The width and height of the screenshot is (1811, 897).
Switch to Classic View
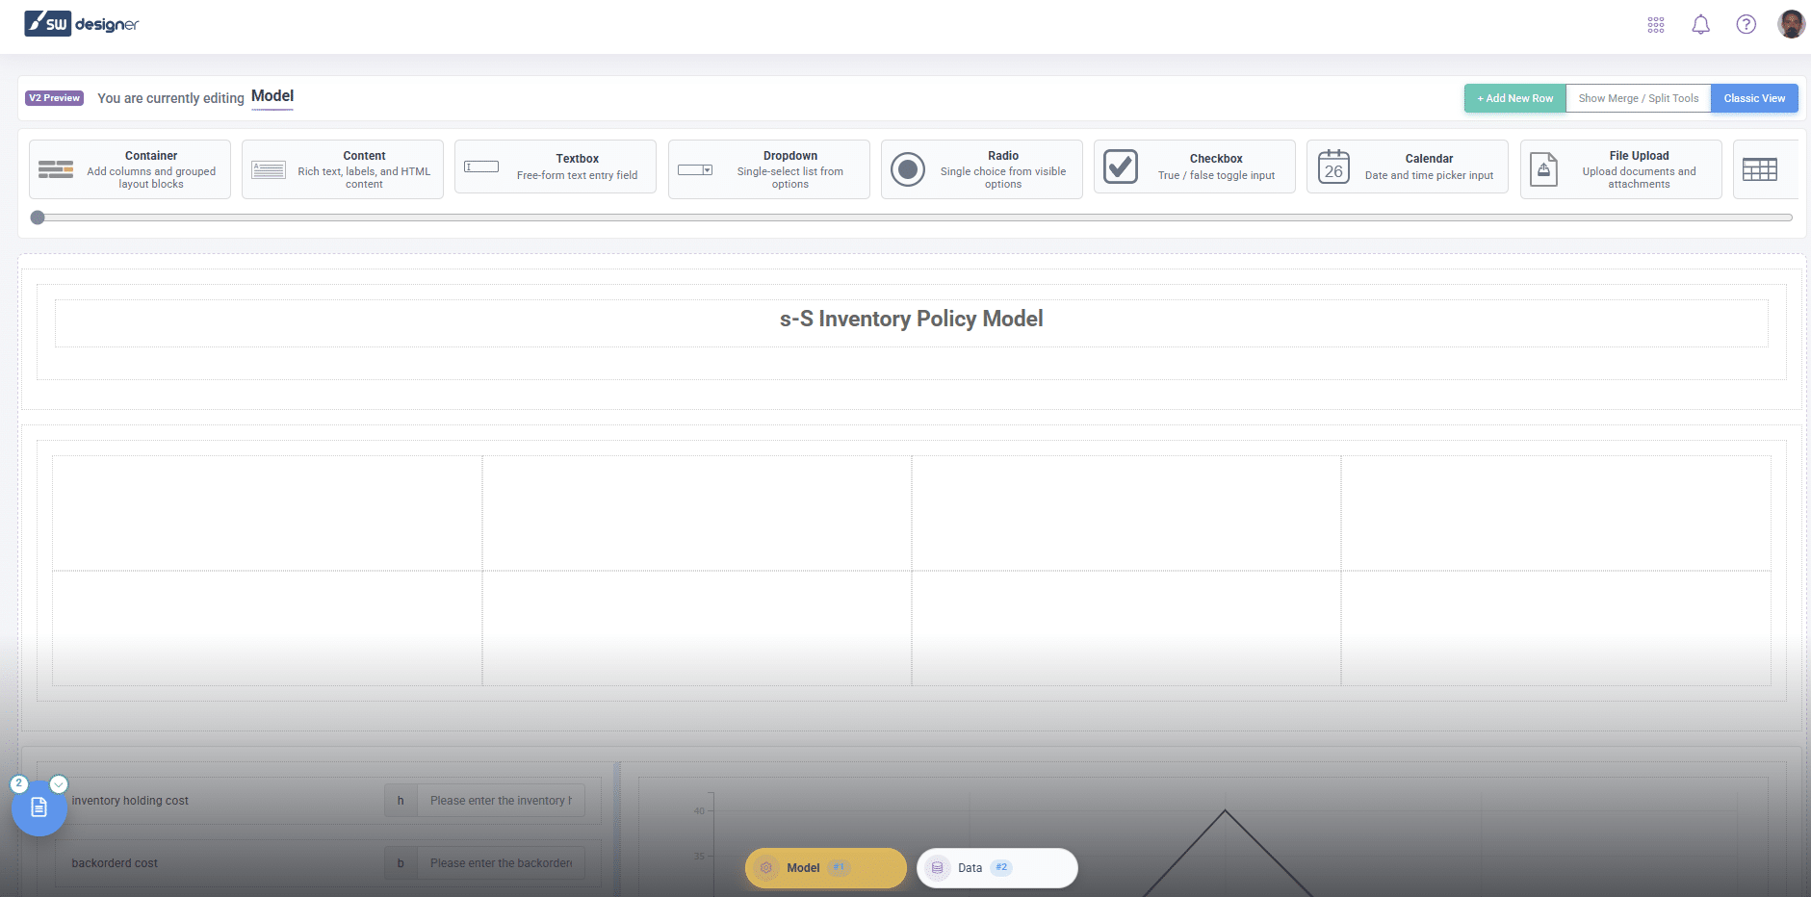pos(1753,98)
